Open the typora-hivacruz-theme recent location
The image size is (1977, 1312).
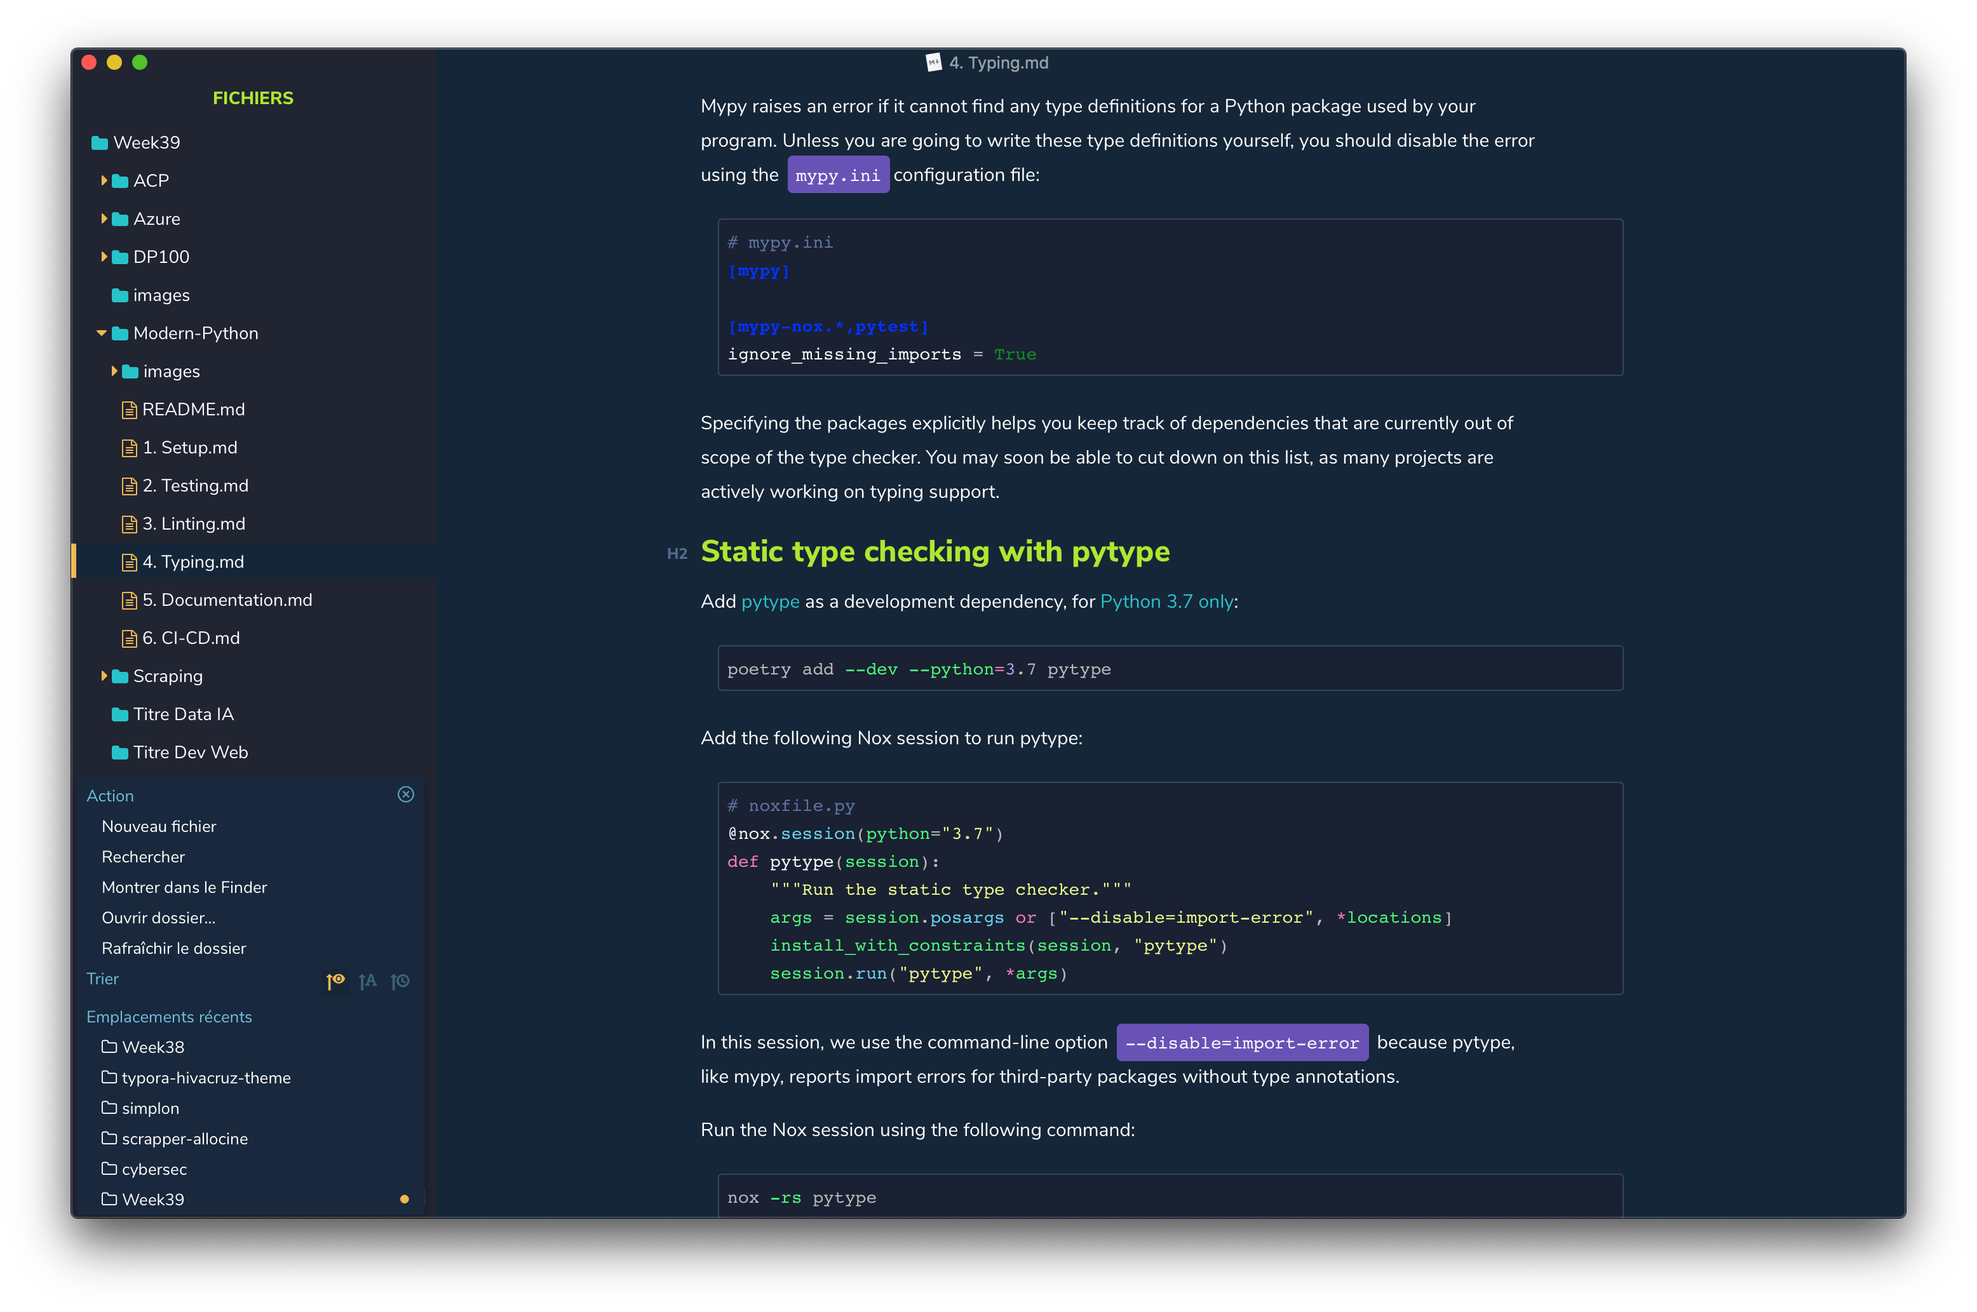point(206,1078)
